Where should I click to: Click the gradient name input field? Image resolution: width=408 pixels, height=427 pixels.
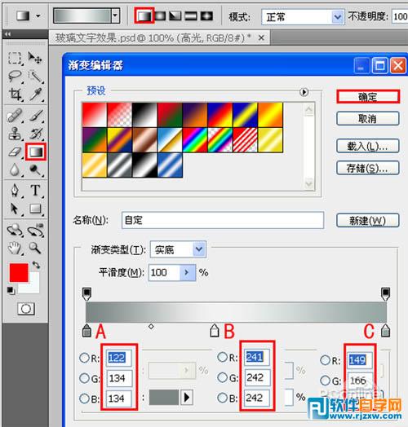point(223,220)
